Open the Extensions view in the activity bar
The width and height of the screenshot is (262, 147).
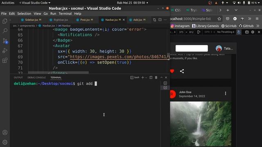5,60
